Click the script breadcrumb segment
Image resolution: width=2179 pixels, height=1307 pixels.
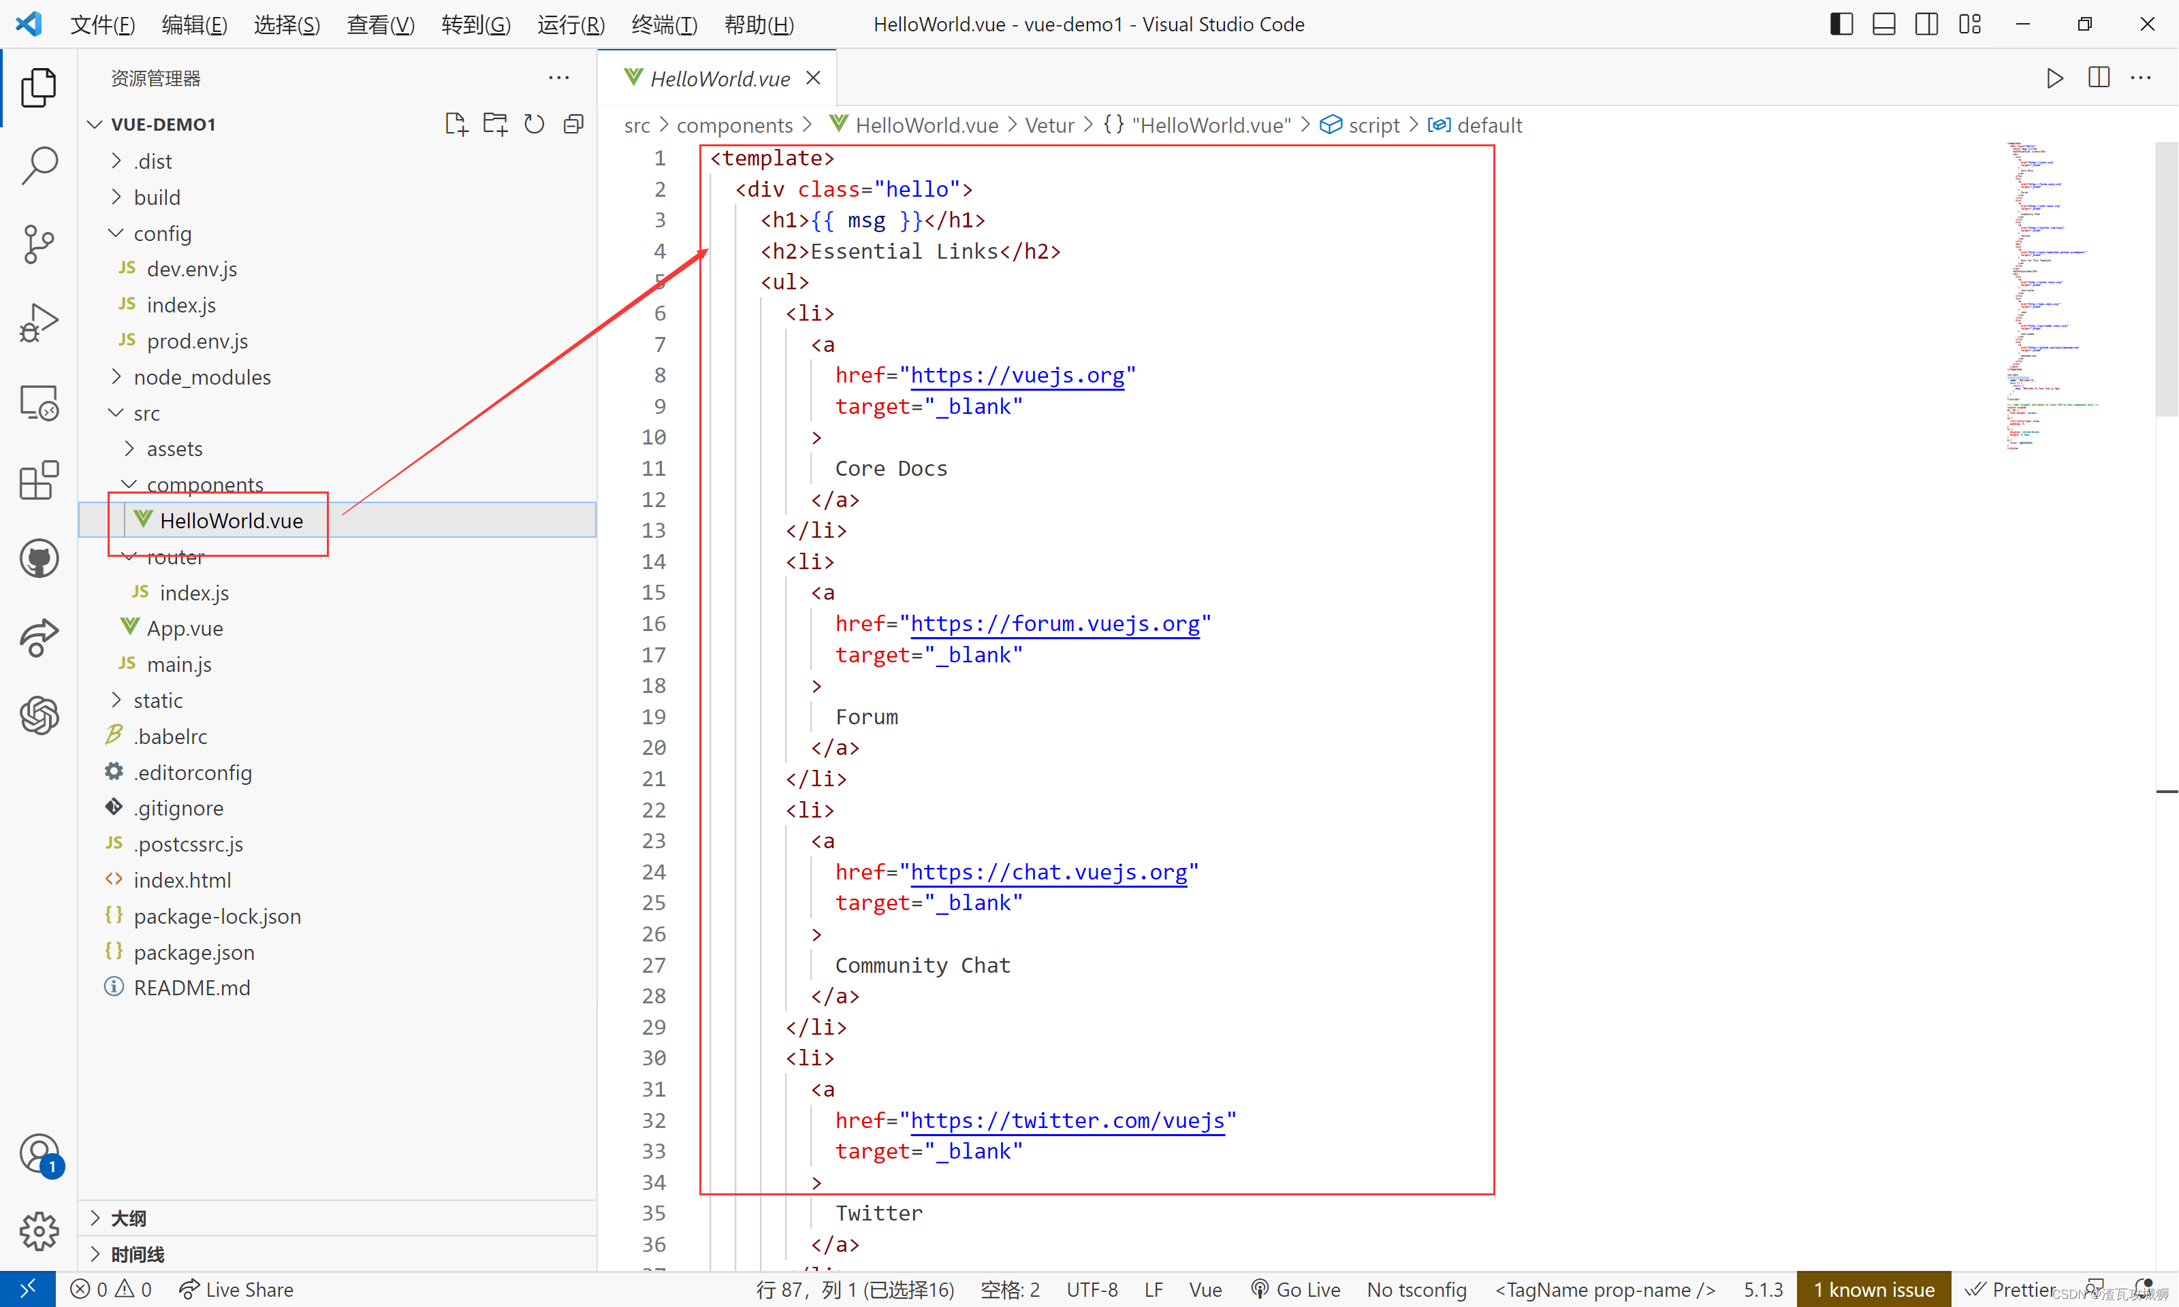pos(1360,126)
